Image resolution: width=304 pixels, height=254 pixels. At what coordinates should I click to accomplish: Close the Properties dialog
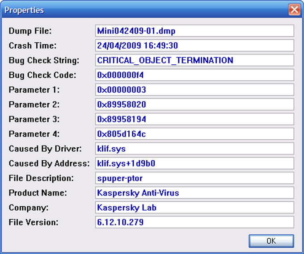click(x=294, y=9)
